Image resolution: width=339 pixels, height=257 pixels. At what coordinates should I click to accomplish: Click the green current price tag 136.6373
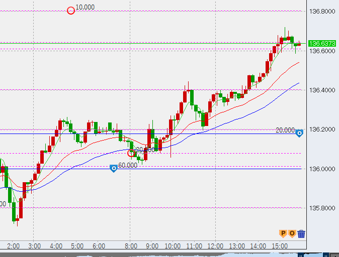322,44
